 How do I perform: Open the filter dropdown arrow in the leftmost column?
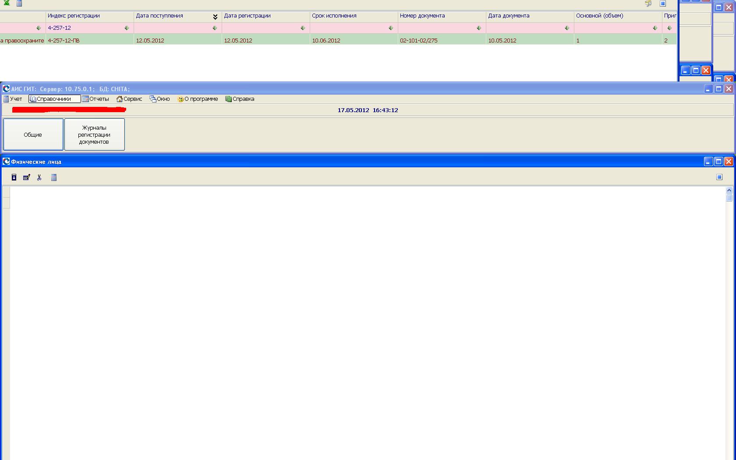click(x=39, y=28)
